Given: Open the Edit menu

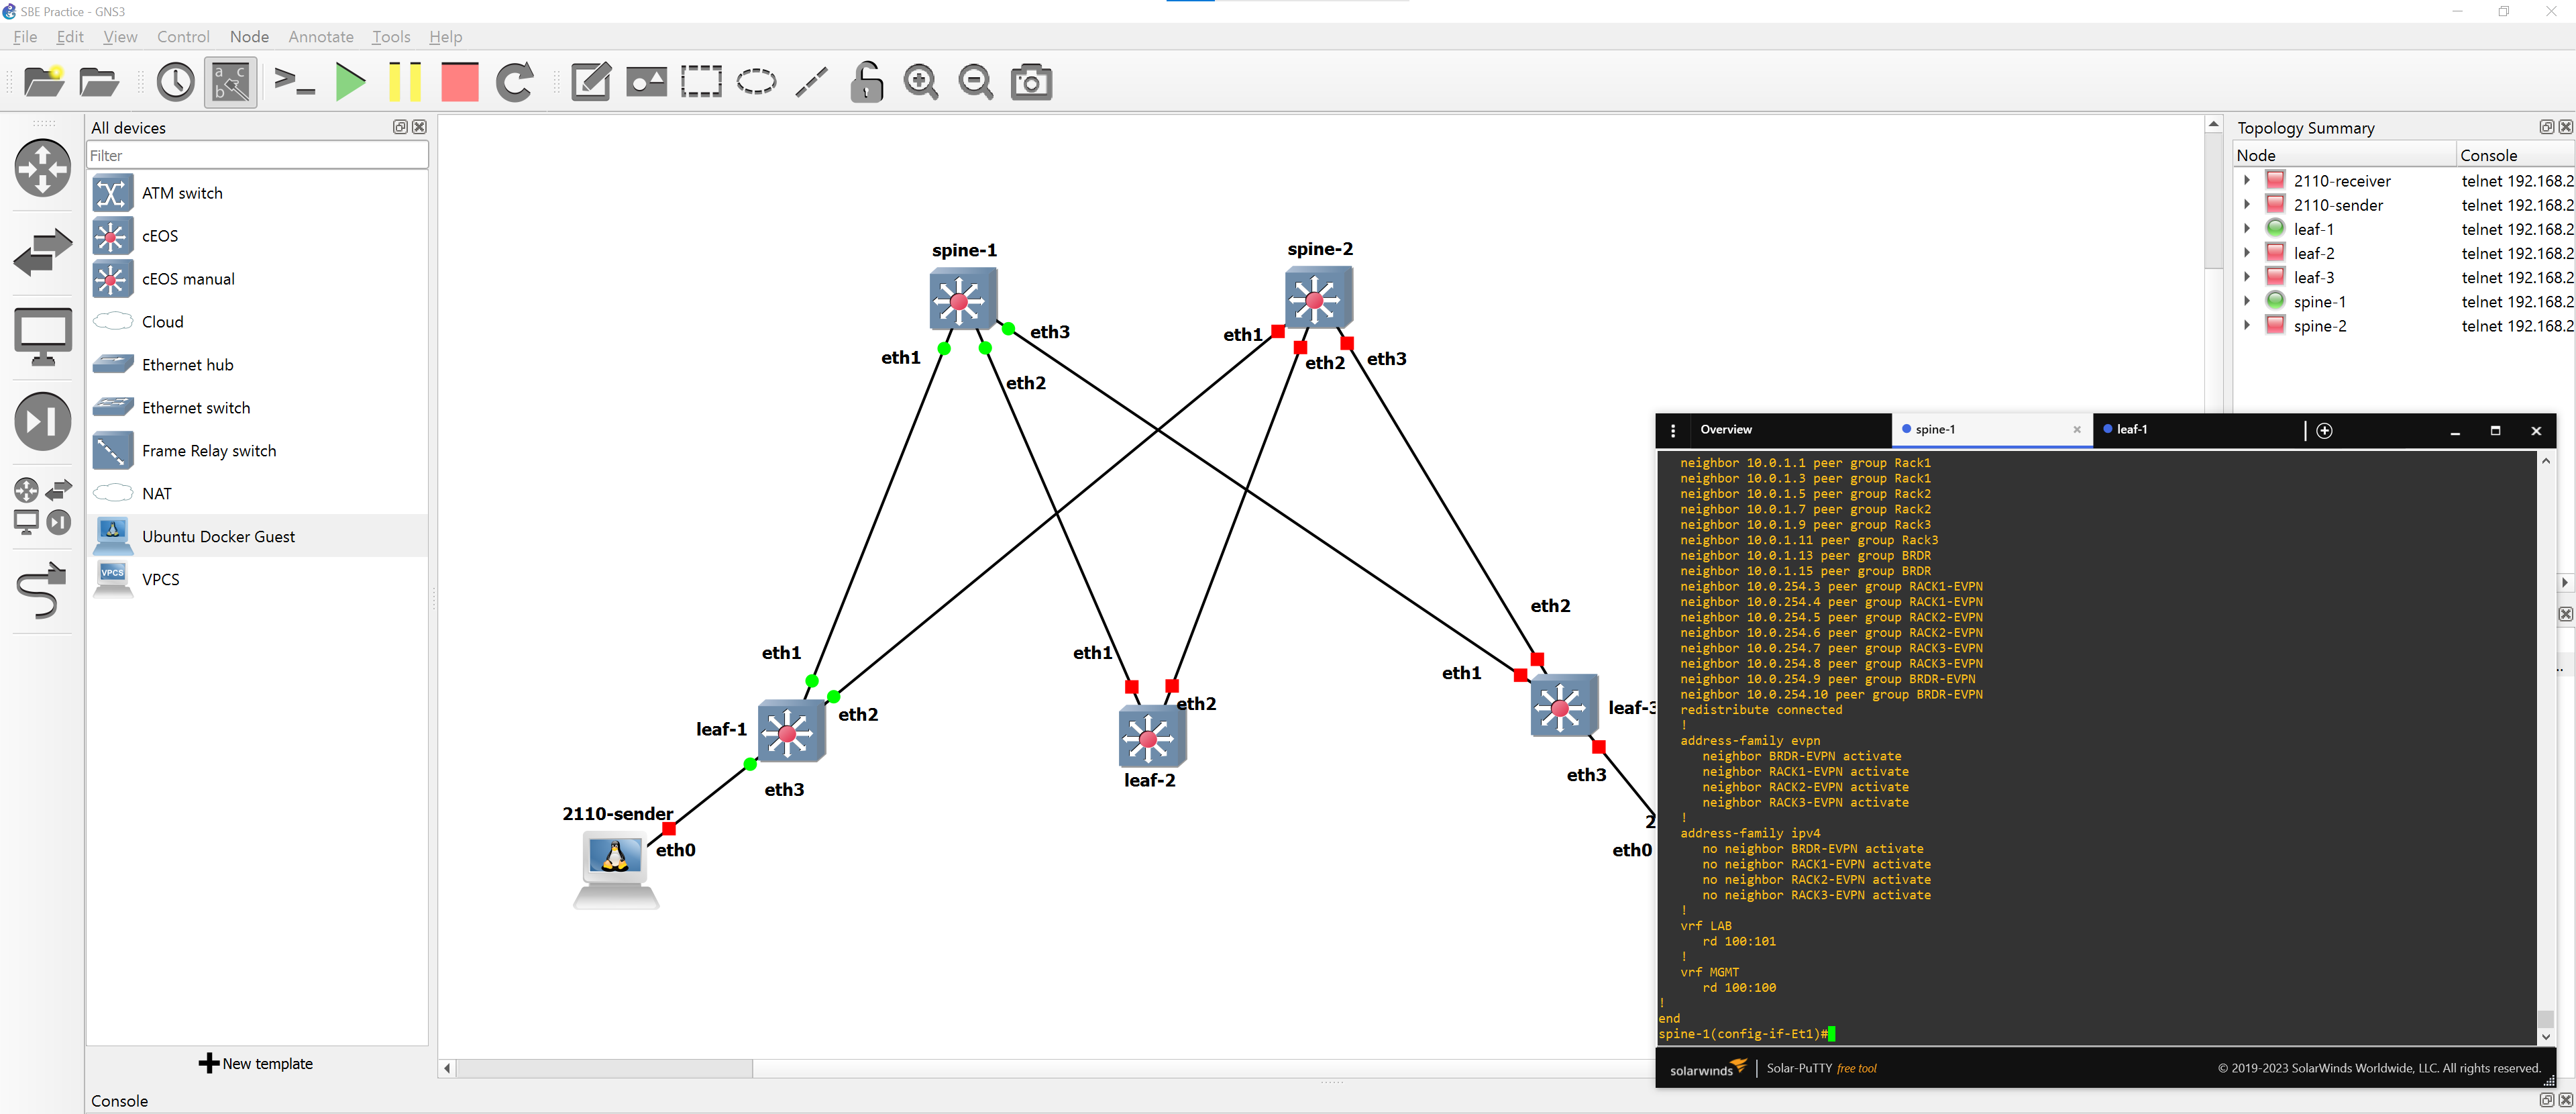Looking at the screenshot, I should point(70,37).
